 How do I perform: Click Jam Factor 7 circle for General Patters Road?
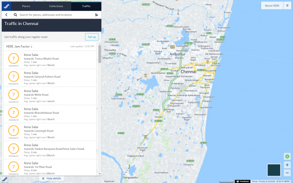(13, 76)
